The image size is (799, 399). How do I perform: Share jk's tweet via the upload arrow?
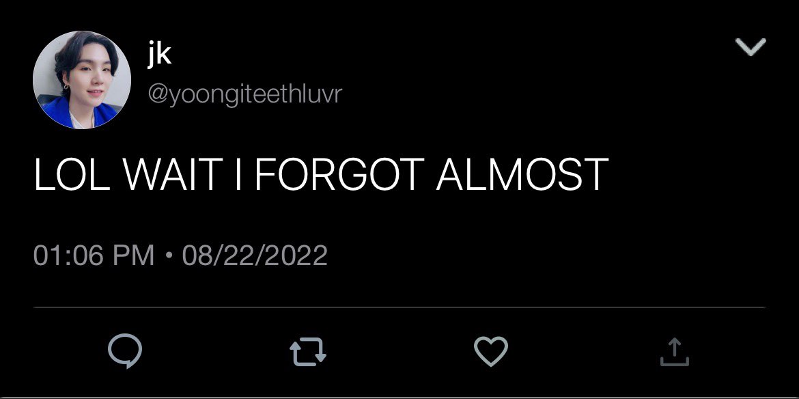coord(674,352)
